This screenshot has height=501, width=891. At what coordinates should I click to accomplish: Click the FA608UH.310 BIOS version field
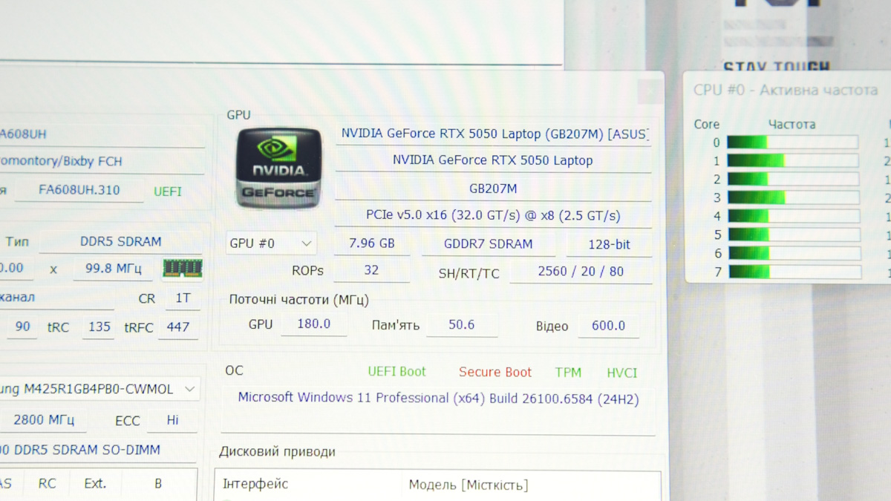pyautogui.click(x=79, y=190)
